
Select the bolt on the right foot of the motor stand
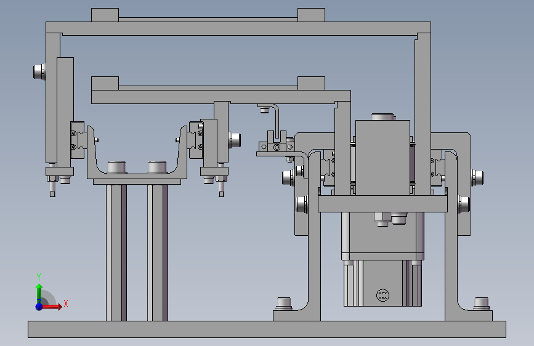[x=482, y=304]
